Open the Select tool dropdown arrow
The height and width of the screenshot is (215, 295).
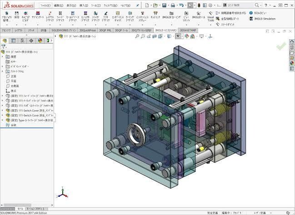pos(195,5)
